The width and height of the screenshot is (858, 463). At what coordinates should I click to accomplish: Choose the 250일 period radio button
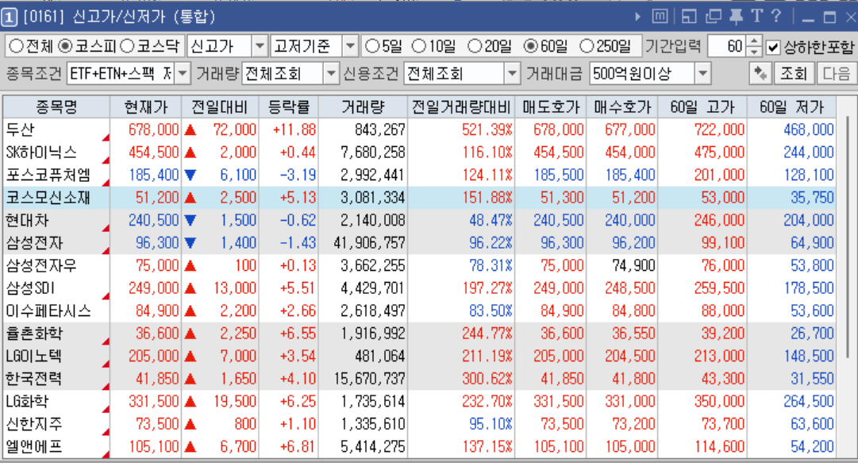586,47
